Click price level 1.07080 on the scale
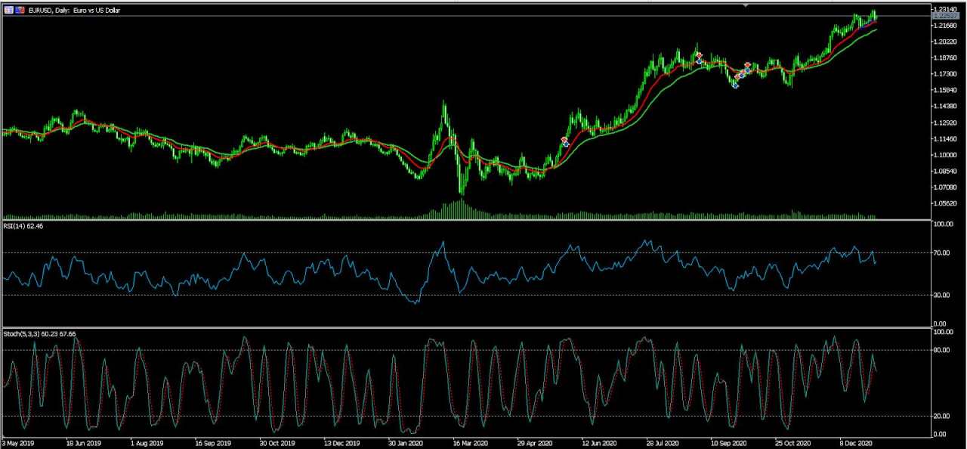Screen dimensions: 967x449 pos(944,187)
